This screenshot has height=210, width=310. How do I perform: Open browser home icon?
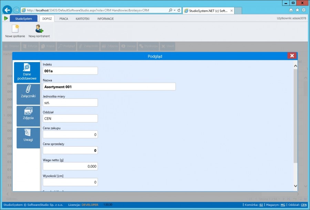click(291, 10)
